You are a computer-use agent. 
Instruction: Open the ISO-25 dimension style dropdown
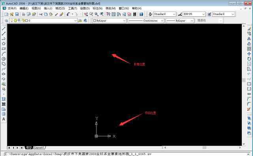pyautogui.click(x=194, y=14)
